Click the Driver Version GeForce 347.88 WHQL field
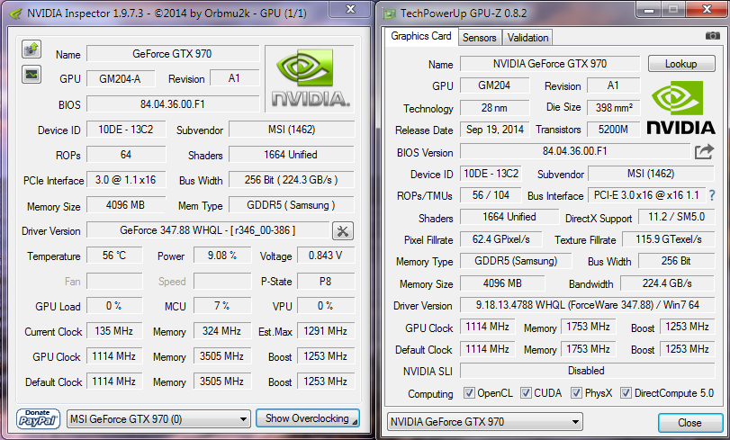The width and height of the screenshot is (730, 440). tap(208, 230)
